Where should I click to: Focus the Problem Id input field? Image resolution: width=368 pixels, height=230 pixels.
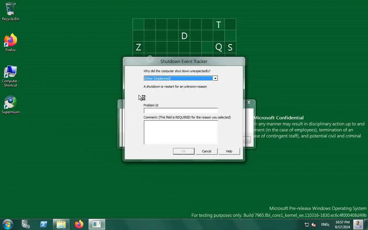(181, 111)
